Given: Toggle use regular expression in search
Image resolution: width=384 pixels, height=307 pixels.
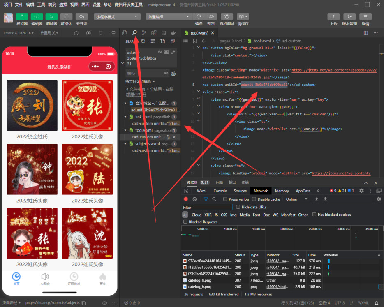Looking at the screenshot, I should point(173,52).
